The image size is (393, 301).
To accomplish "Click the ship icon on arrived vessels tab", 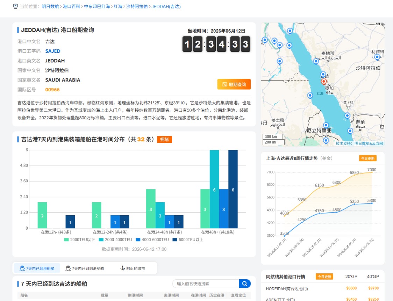I will [22, 268].
